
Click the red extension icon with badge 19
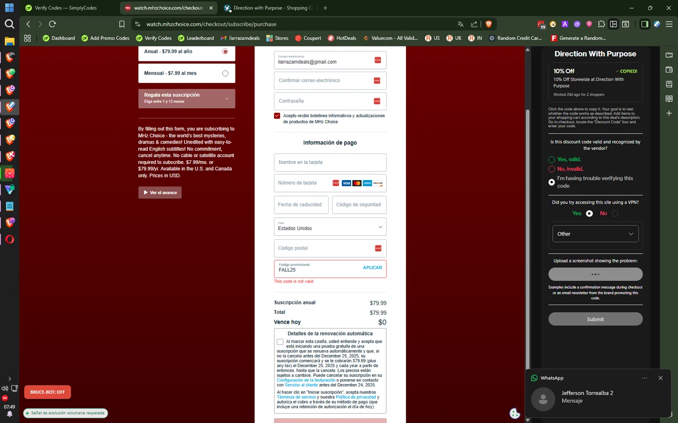pos(541,24)
